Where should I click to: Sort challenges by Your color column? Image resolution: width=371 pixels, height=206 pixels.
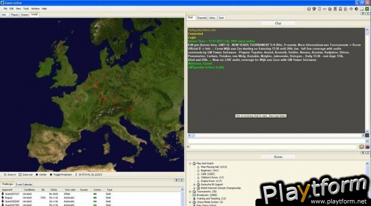pos(70,190)
